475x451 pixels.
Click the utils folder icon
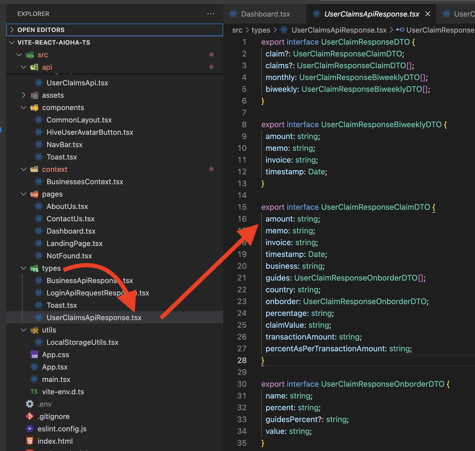point(34,330)
